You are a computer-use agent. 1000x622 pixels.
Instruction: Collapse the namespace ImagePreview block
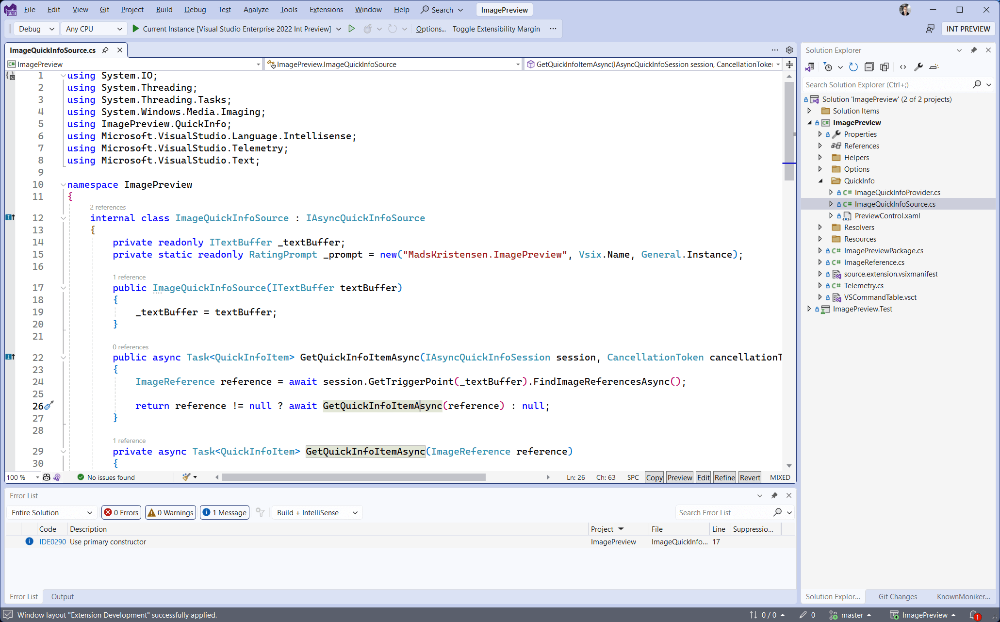coord(63,185)
